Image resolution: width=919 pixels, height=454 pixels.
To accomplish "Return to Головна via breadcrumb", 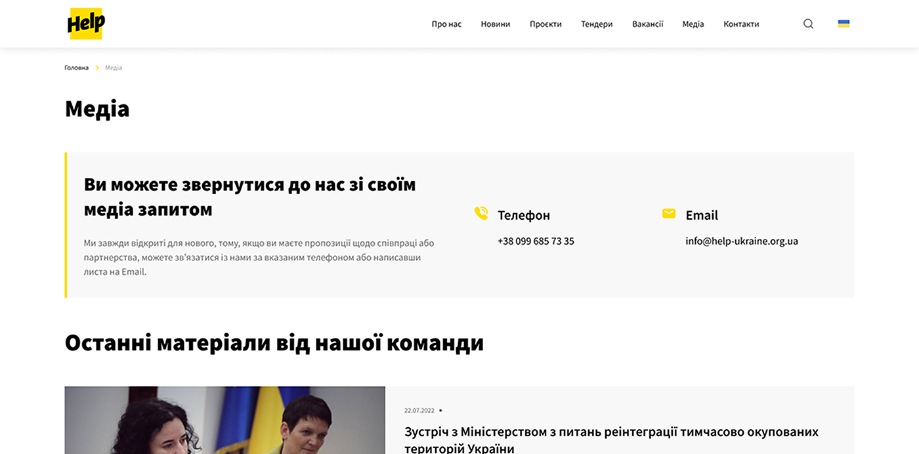I will (76, 68).
